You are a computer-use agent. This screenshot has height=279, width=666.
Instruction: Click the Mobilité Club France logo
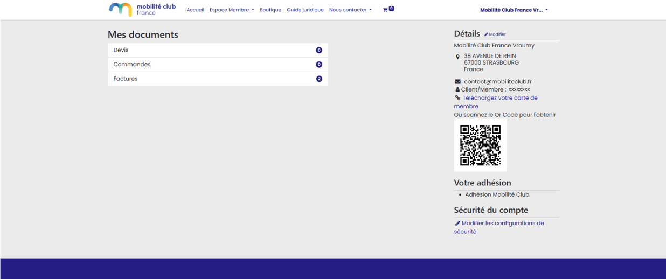142,9
